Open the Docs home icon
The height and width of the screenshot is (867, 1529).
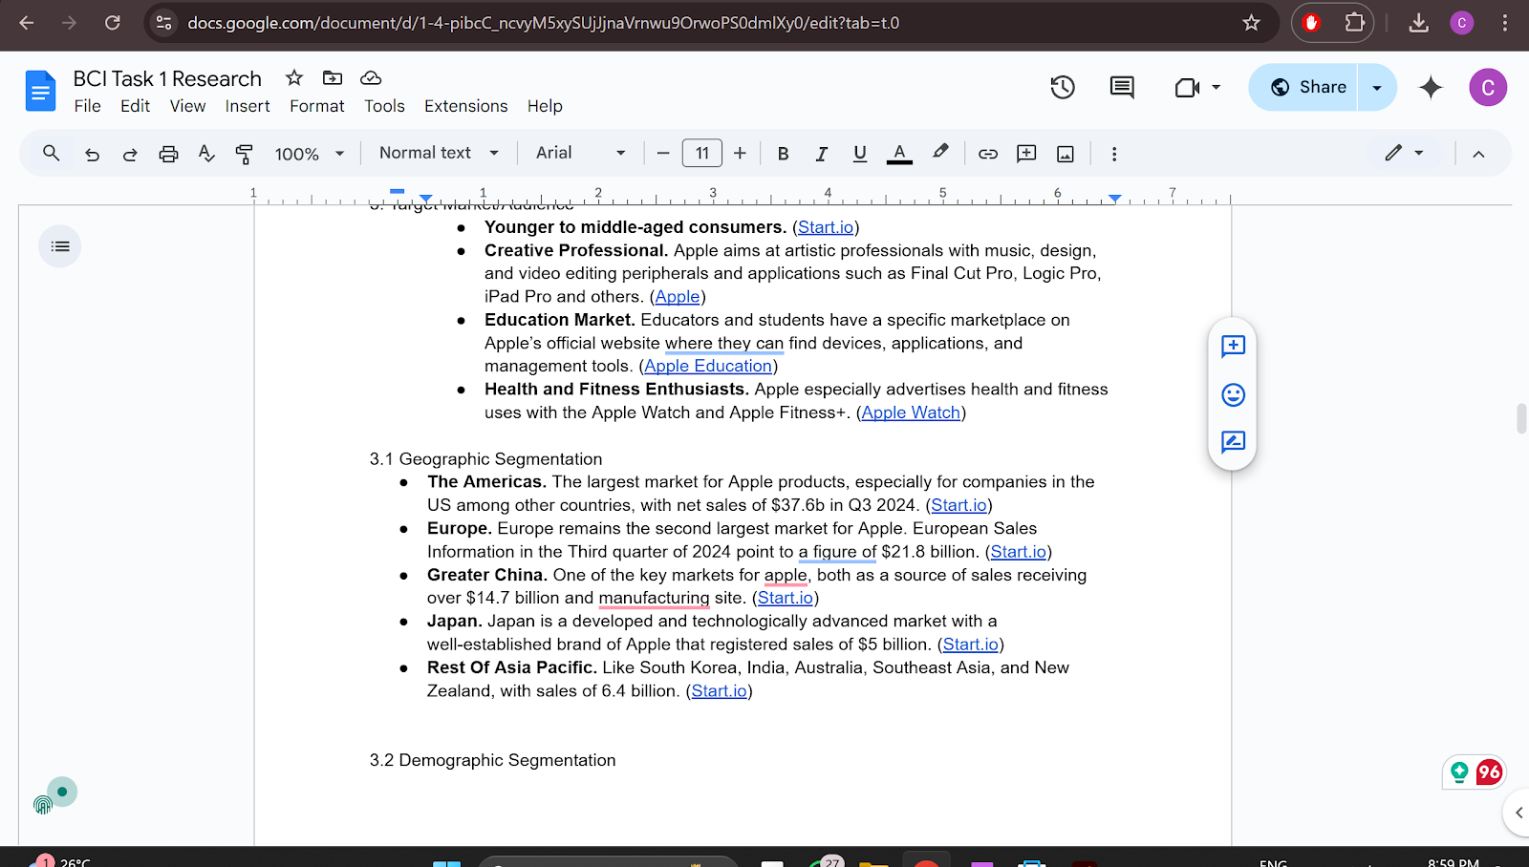point(40,91)
